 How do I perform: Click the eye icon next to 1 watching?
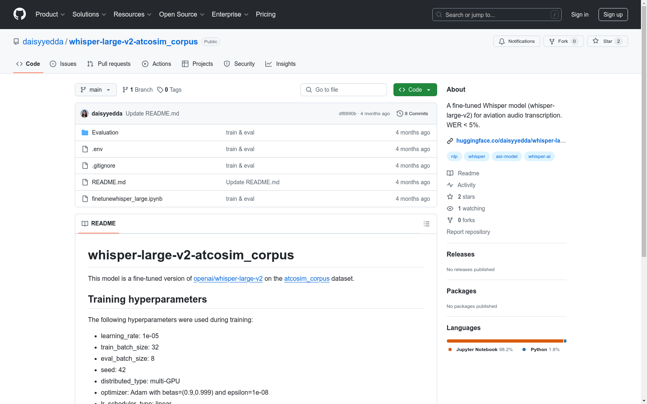coord(450,208)
